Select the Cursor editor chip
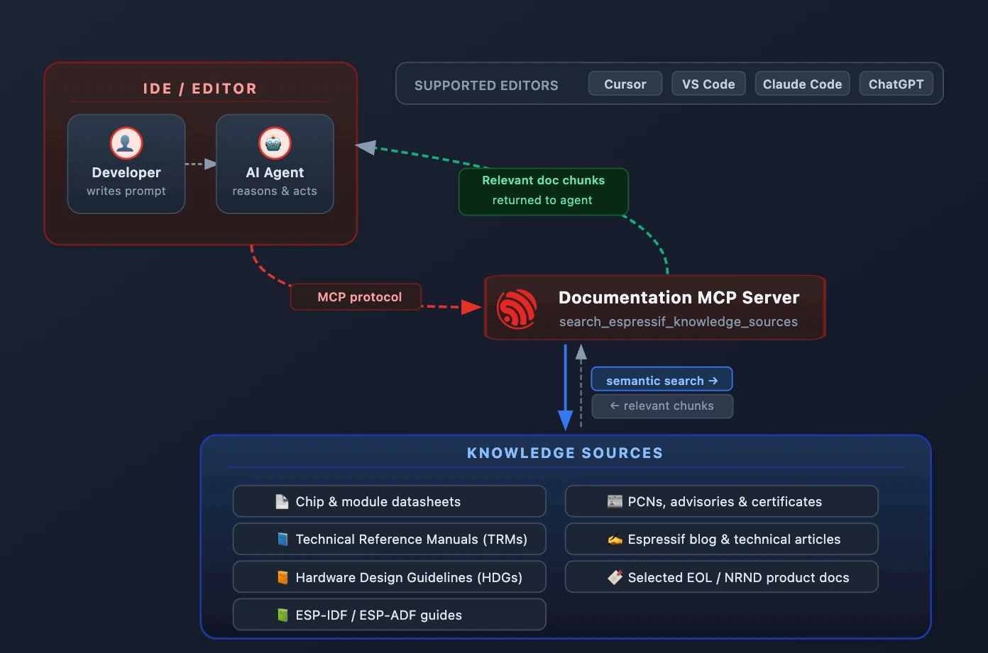The width and height of the screenshot is (988, 653). [x=625, y=84]
